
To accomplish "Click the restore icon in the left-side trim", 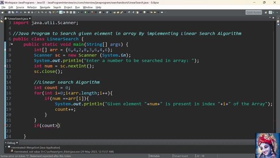I will click(2, 18).
